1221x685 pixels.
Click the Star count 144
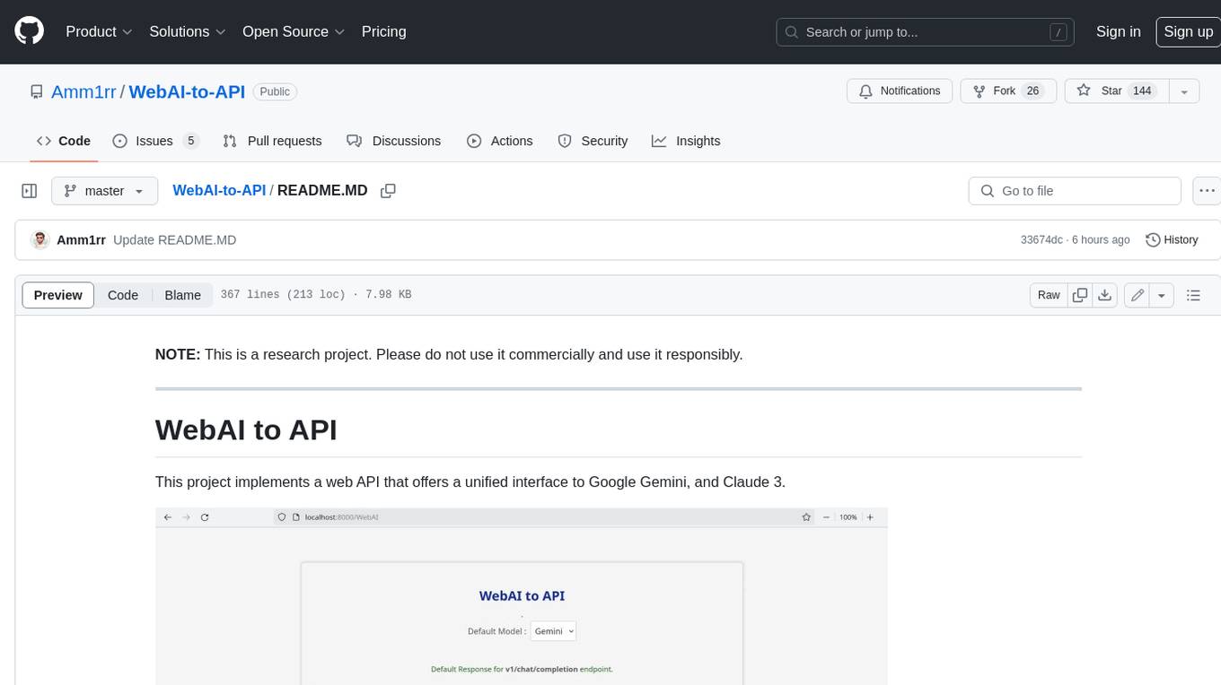1142,91
